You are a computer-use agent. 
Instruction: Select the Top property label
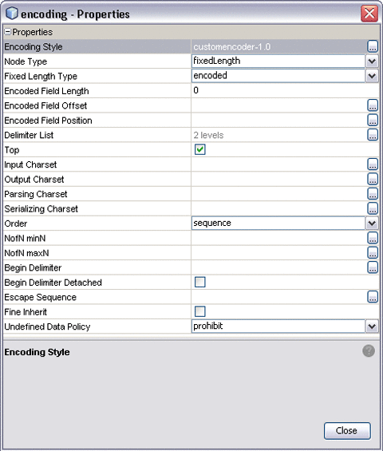pyautogui.click(x=12, y=150)
